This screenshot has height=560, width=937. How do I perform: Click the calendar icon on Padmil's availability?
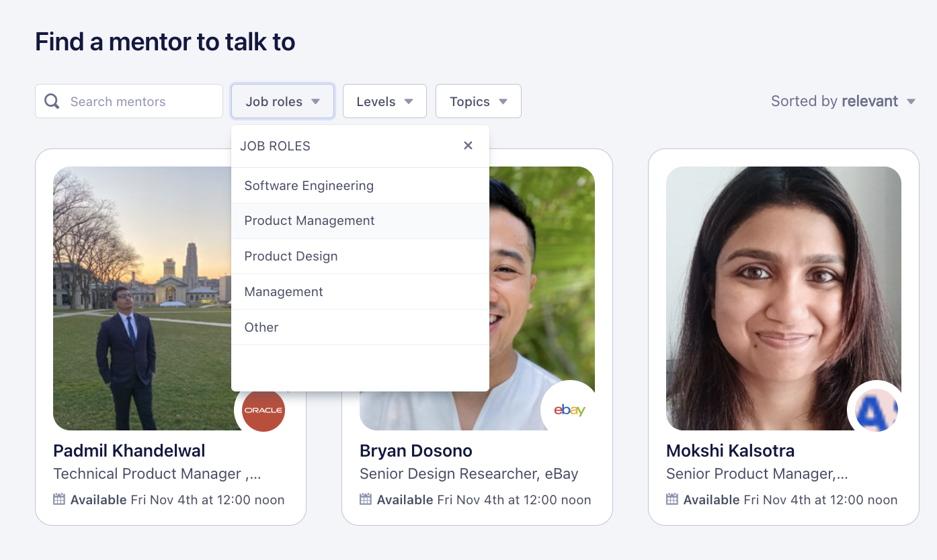(x=59, y=500)
